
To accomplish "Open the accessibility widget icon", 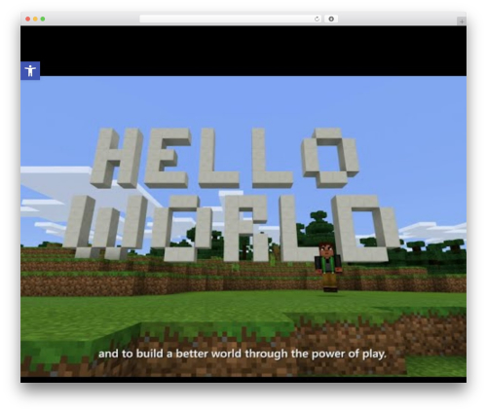I will pyautogui.click(x=30, y=70).
